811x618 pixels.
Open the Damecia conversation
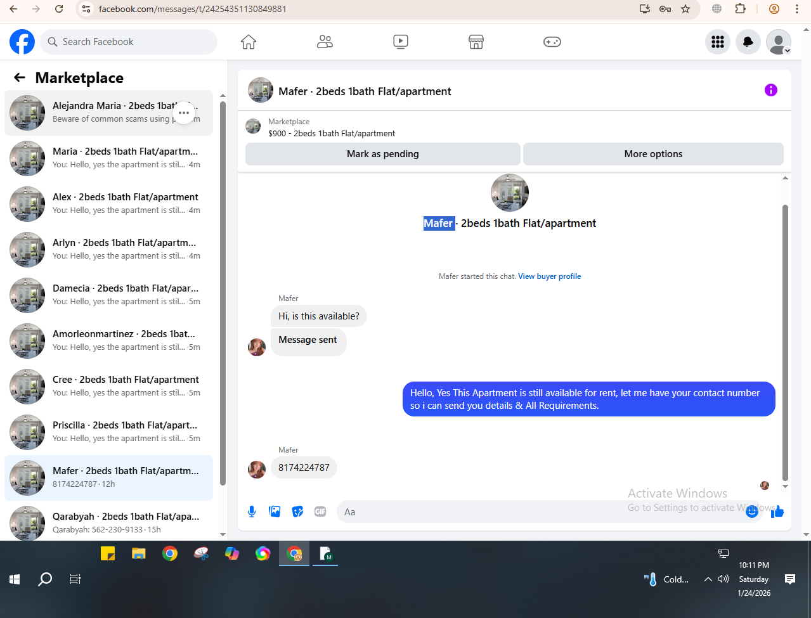[109, 295]
